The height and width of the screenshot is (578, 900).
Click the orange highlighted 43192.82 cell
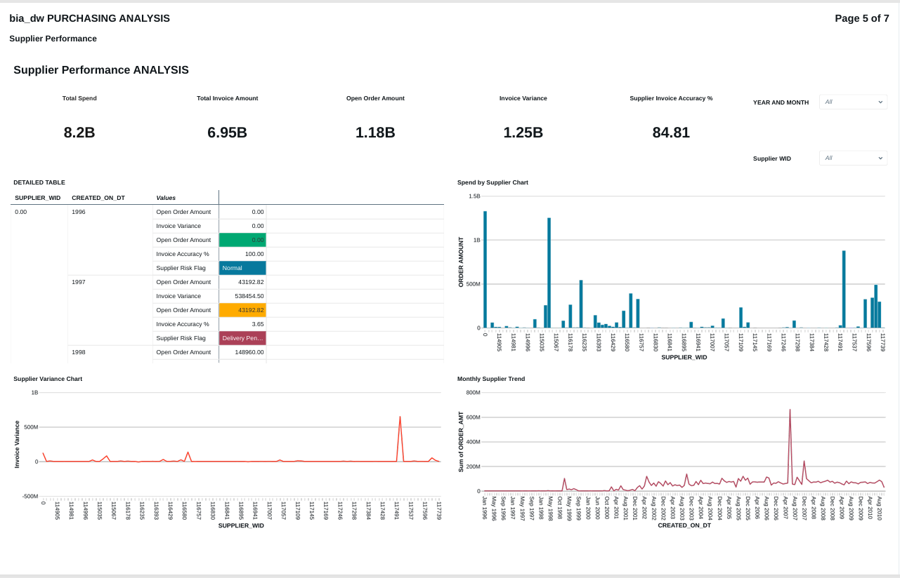(x=242, y=310)
